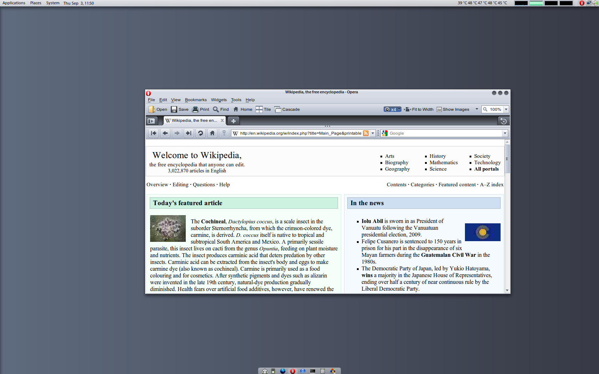Toggle Show Images
This screenshot has width=599, height=374.
pyautogui.click(x=453, y=109)
